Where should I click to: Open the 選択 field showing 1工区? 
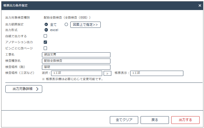(x=77, y=73)
